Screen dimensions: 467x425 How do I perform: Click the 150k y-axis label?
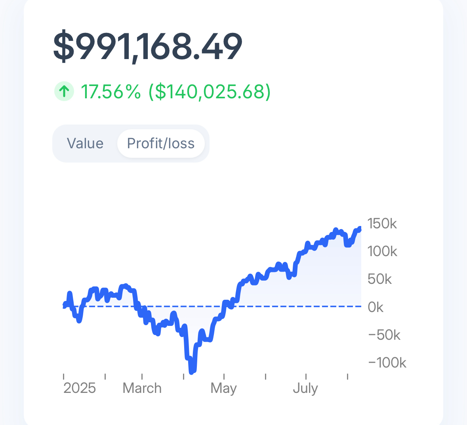pos(382,224)
